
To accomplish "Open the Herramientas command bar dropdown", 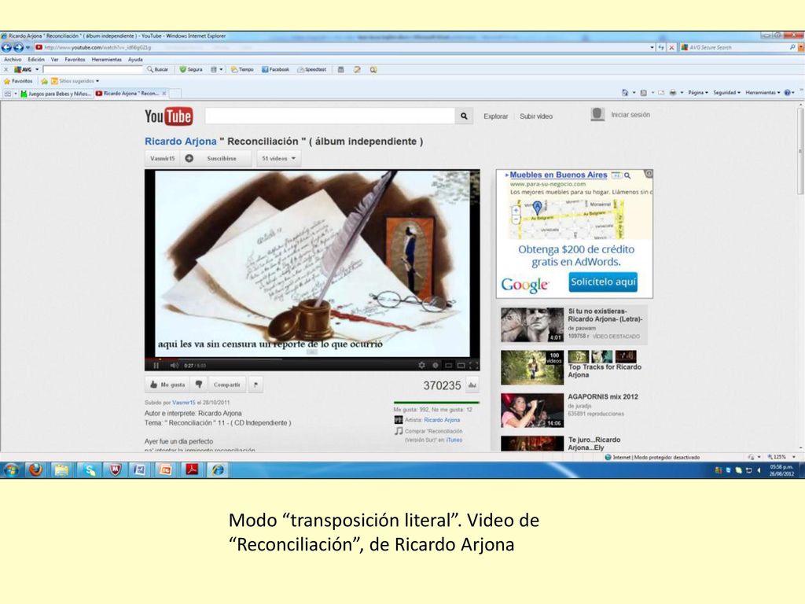I will click(763, 93).
